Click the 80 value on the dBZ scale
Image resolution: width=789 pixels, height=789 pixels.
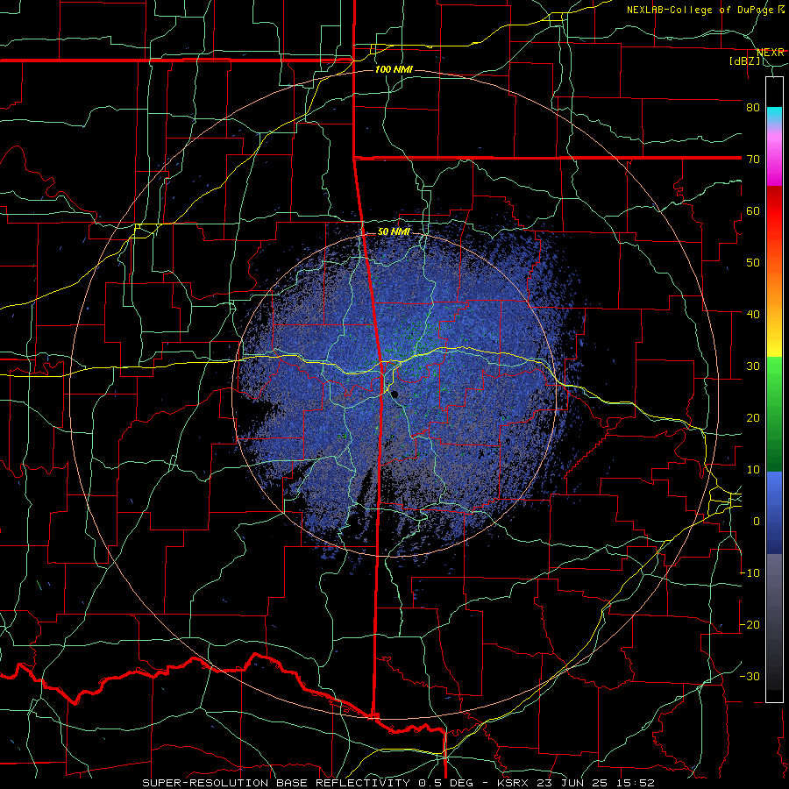click(753, 107)
